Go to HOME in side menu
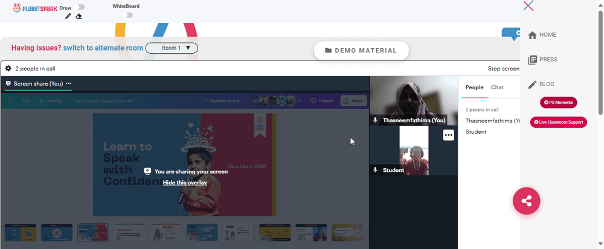The height and width of the screenshot is (249, 604). pos(548,34)
